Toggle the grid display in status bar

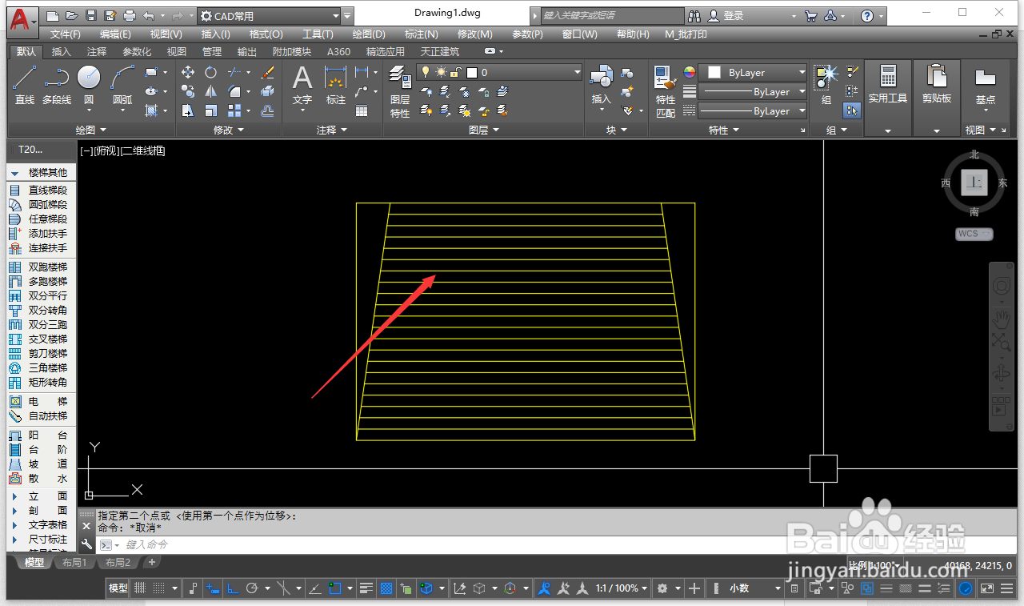(x=139, y=588)
